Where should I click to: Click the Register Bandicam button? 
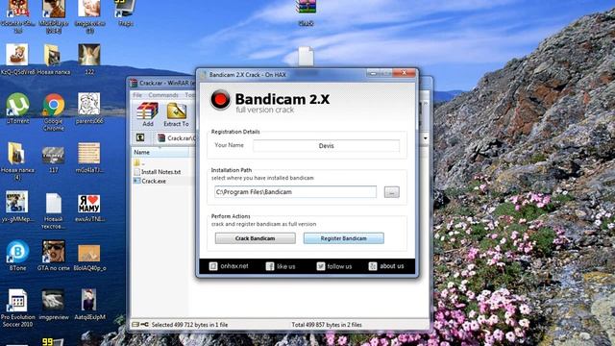(x=344, y=238)
